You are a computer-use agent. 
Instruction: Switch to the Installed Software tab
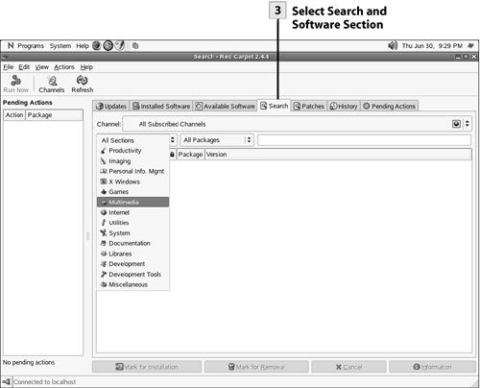[x=161, y=106]
